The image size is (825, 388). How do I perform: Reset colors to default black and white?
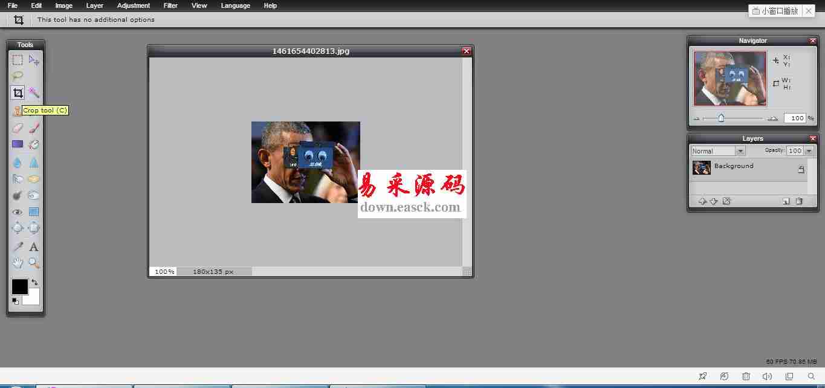pyautogui.click(x=15, y=301)
